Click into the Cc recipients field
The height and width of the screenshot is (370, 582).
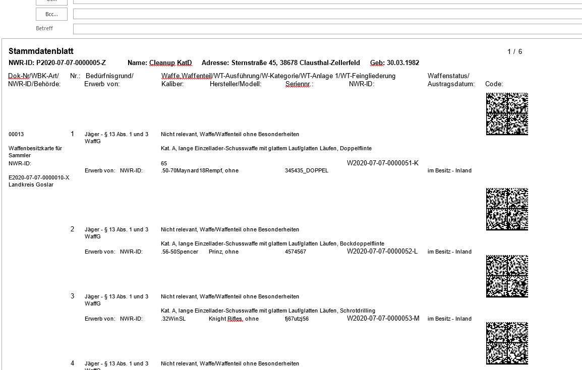327,2
